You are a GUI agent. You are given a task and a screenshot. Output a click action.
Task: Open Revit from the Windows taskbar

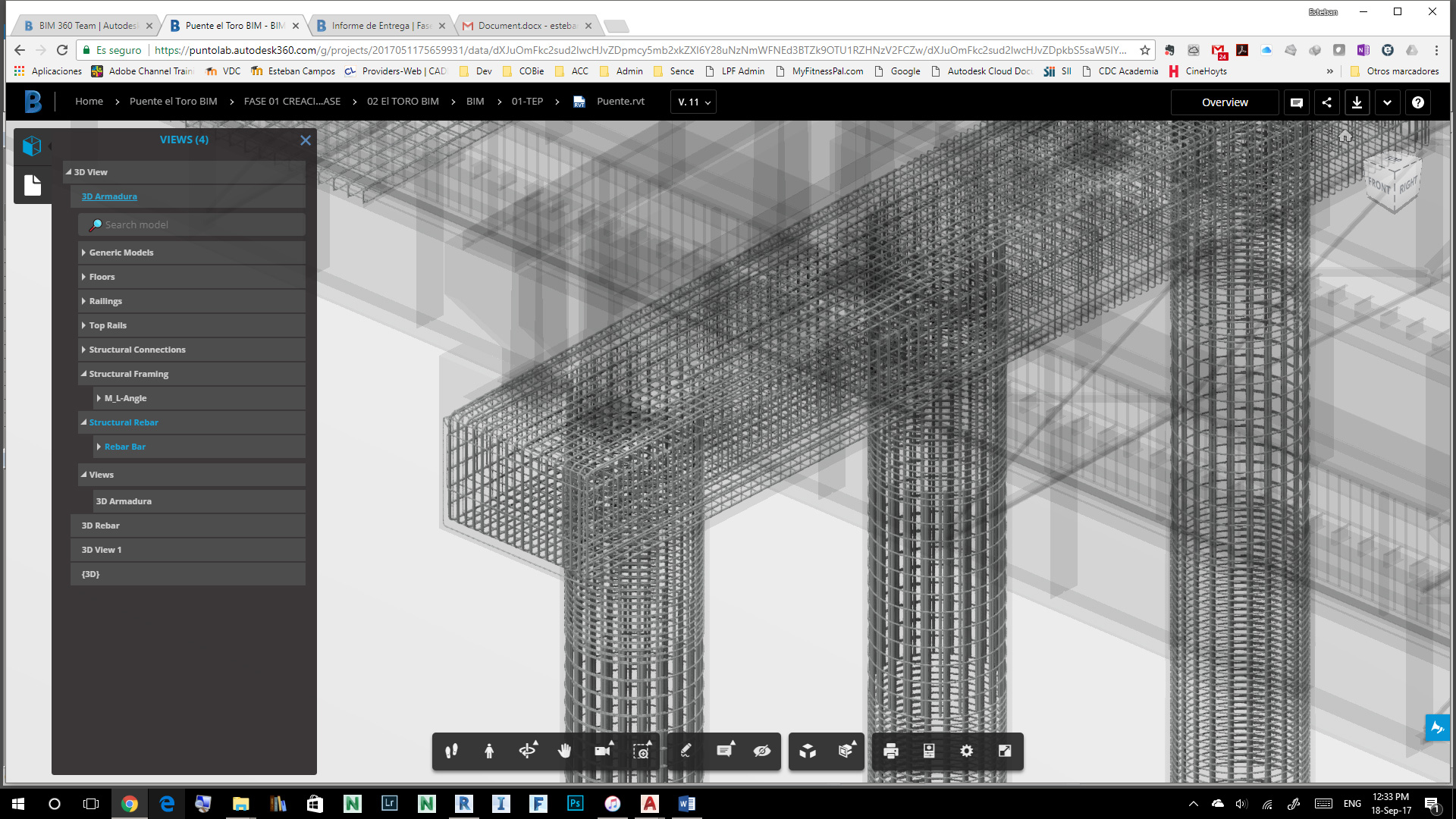(x=464, y=804)
